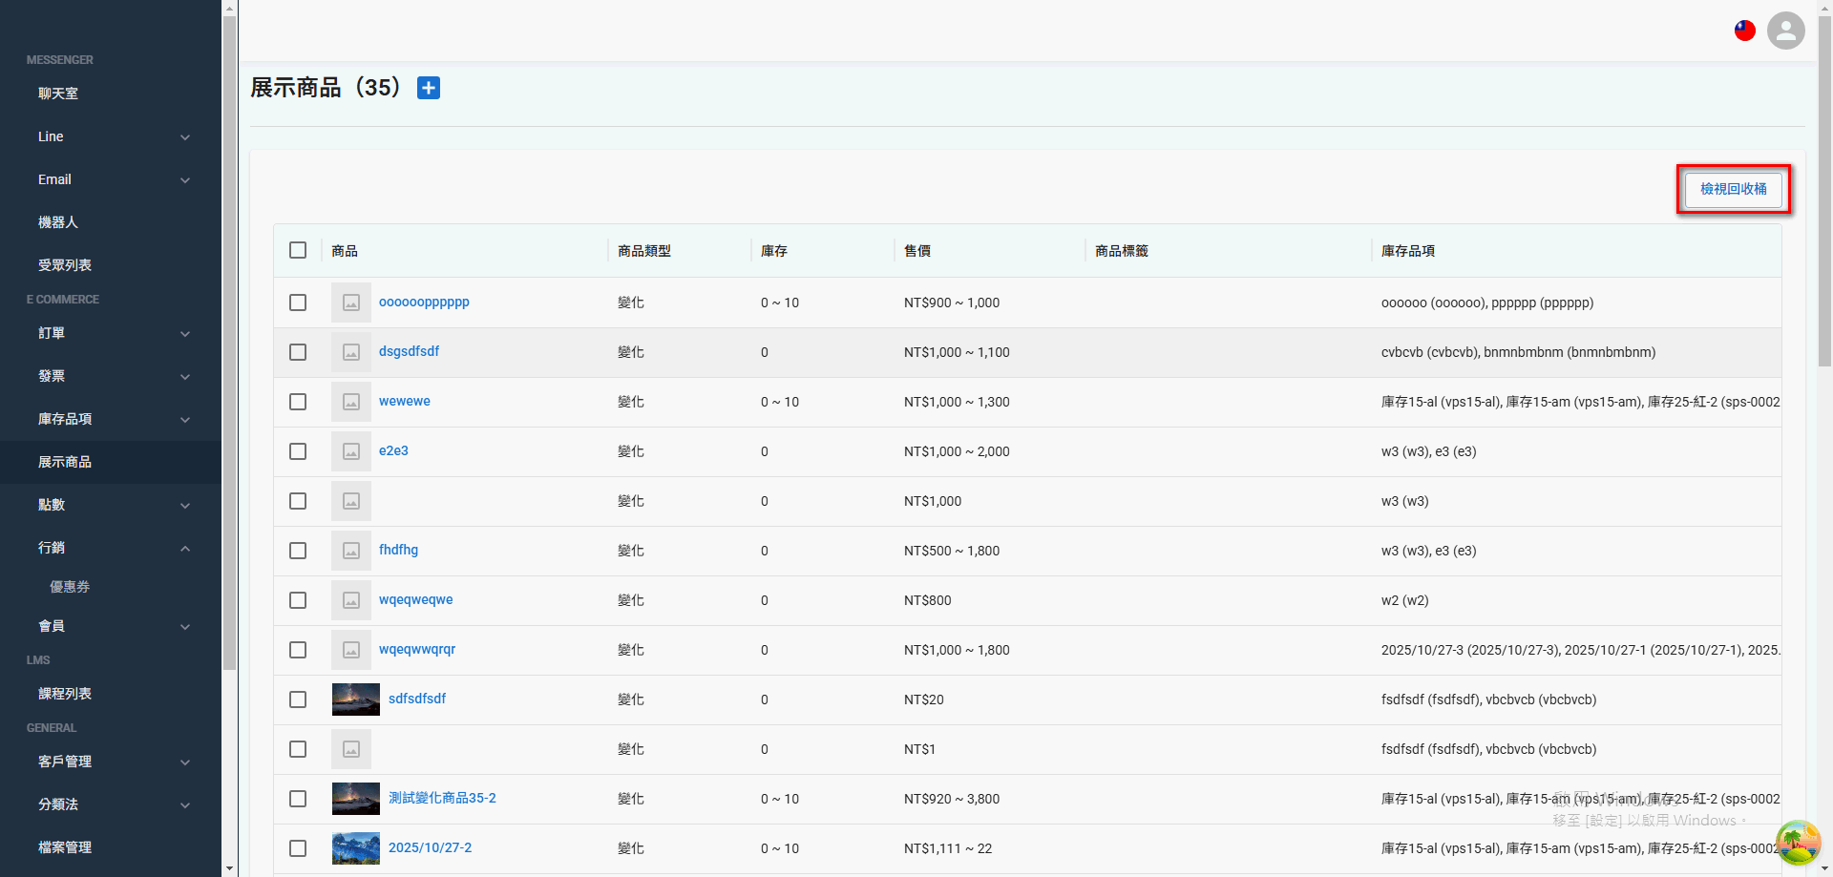The width and height of the screenshot is (1833, 877).
Task: Click the 商品標籤 column header
Action: coord(1122,251)
